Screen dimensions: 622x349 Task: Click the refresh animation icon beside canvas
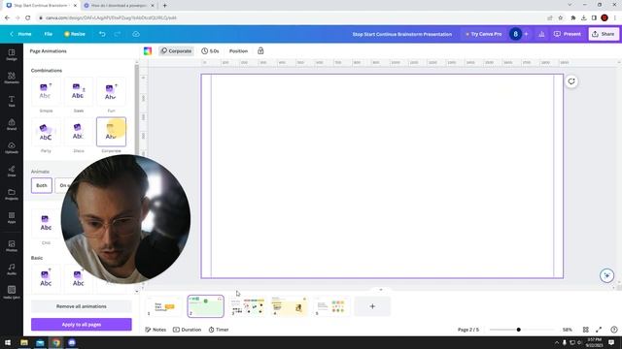[571, 81]
